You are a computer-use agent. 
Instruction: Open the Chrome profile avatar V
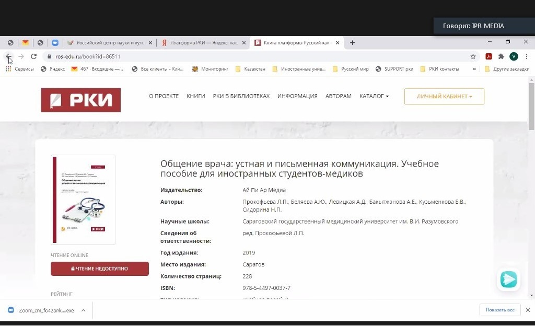point(514,56)
